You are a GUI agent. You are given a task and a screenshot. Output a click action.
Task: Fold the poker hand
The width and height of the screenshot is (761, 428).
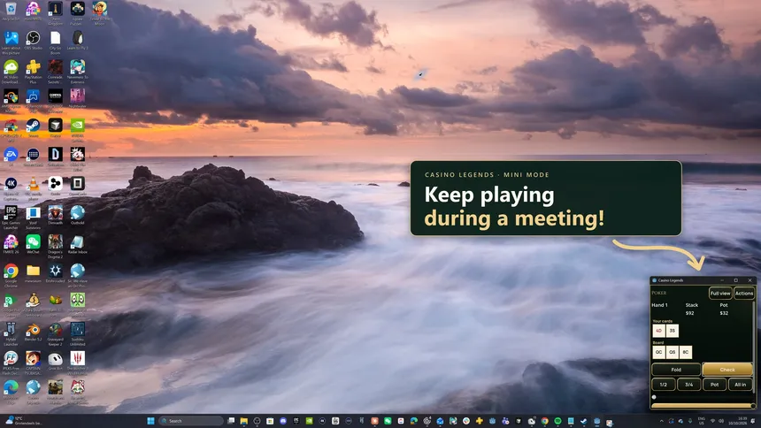[676, 370]
